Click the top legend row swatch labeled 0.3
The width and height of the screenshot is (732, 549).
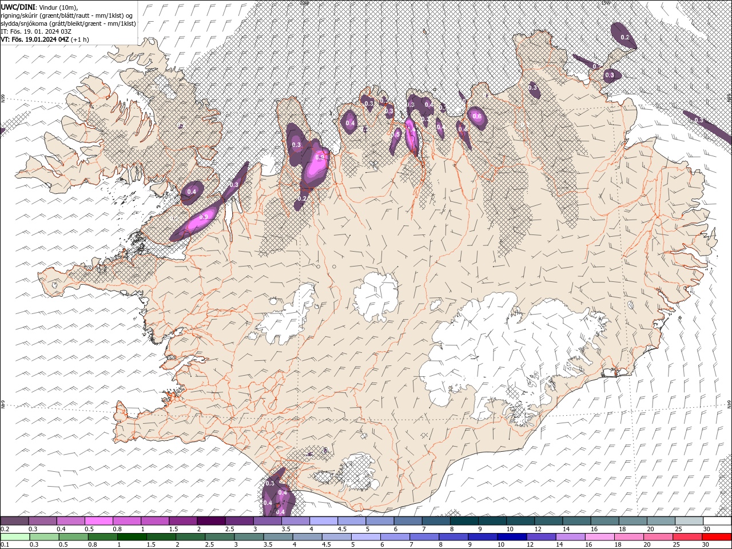[43, 521]
